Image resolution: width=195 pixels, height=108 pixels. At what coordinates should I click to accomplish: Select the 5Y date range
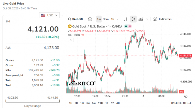click(x=112, y=103)
